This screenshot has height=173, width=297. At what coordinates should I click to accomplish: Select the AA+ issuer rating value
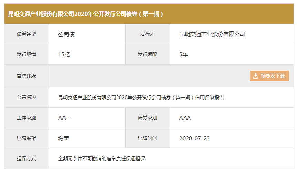pyautogui.click(x=64, y=118)
